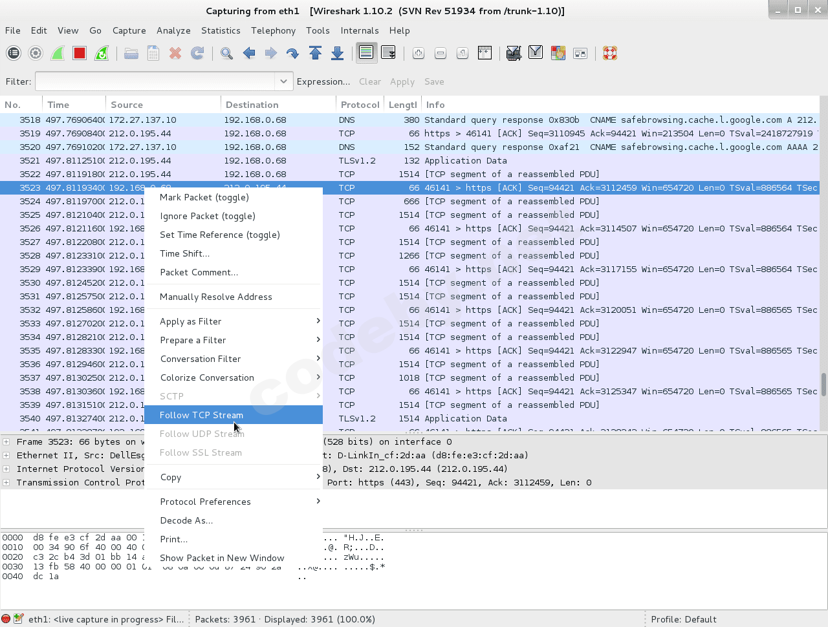
Task: Jump to the last packet
Action: click(x=337, y=53)
